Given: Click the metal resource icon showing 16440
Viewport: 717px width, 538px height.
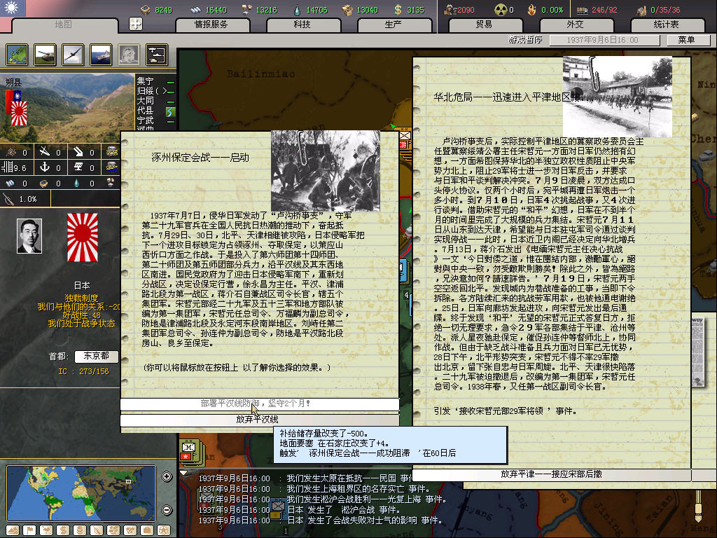Looking at the screenshot, I should (195, 10).
